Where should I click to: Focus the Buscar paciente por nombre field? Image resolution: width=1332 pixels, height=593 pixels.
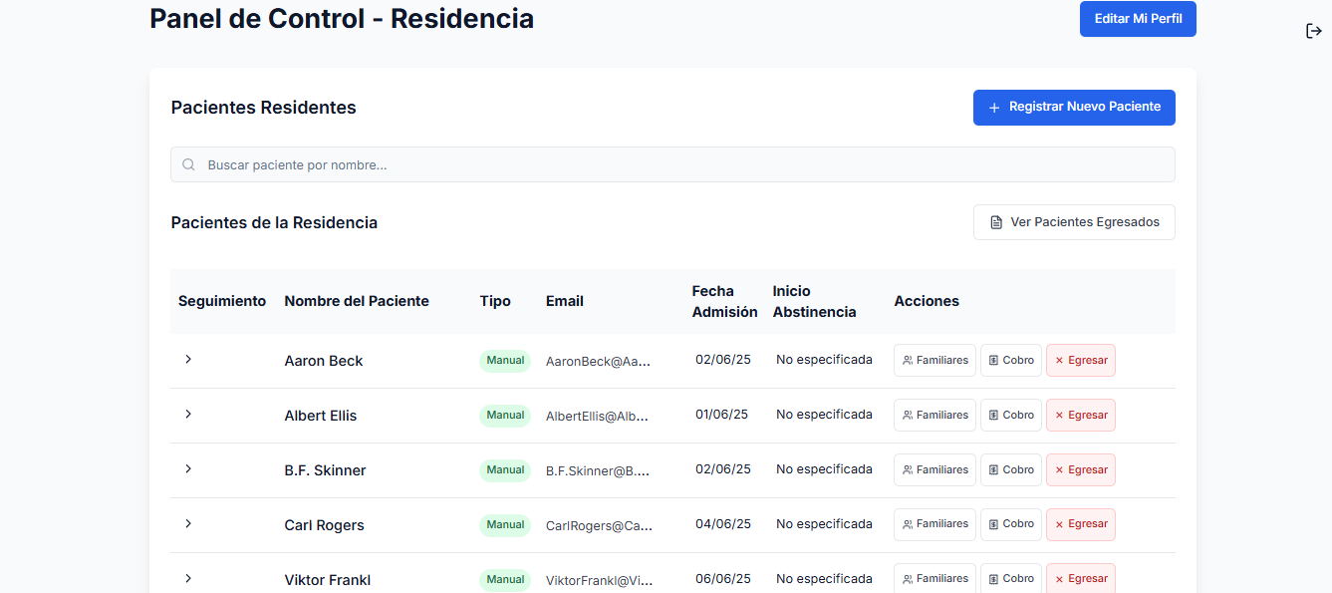pos(672,164)
